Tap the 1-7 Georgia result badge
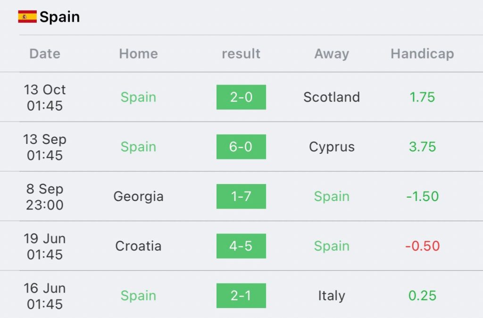The height and width of the screenshot is (318, 483). [x=241, y=196]
